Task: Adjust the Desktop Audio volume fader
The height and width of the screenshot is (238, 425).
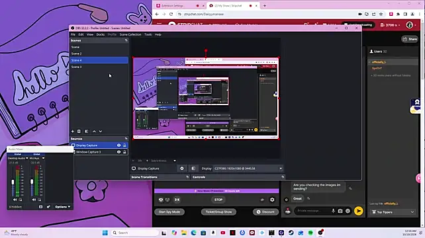Action: tap(13, 182)
